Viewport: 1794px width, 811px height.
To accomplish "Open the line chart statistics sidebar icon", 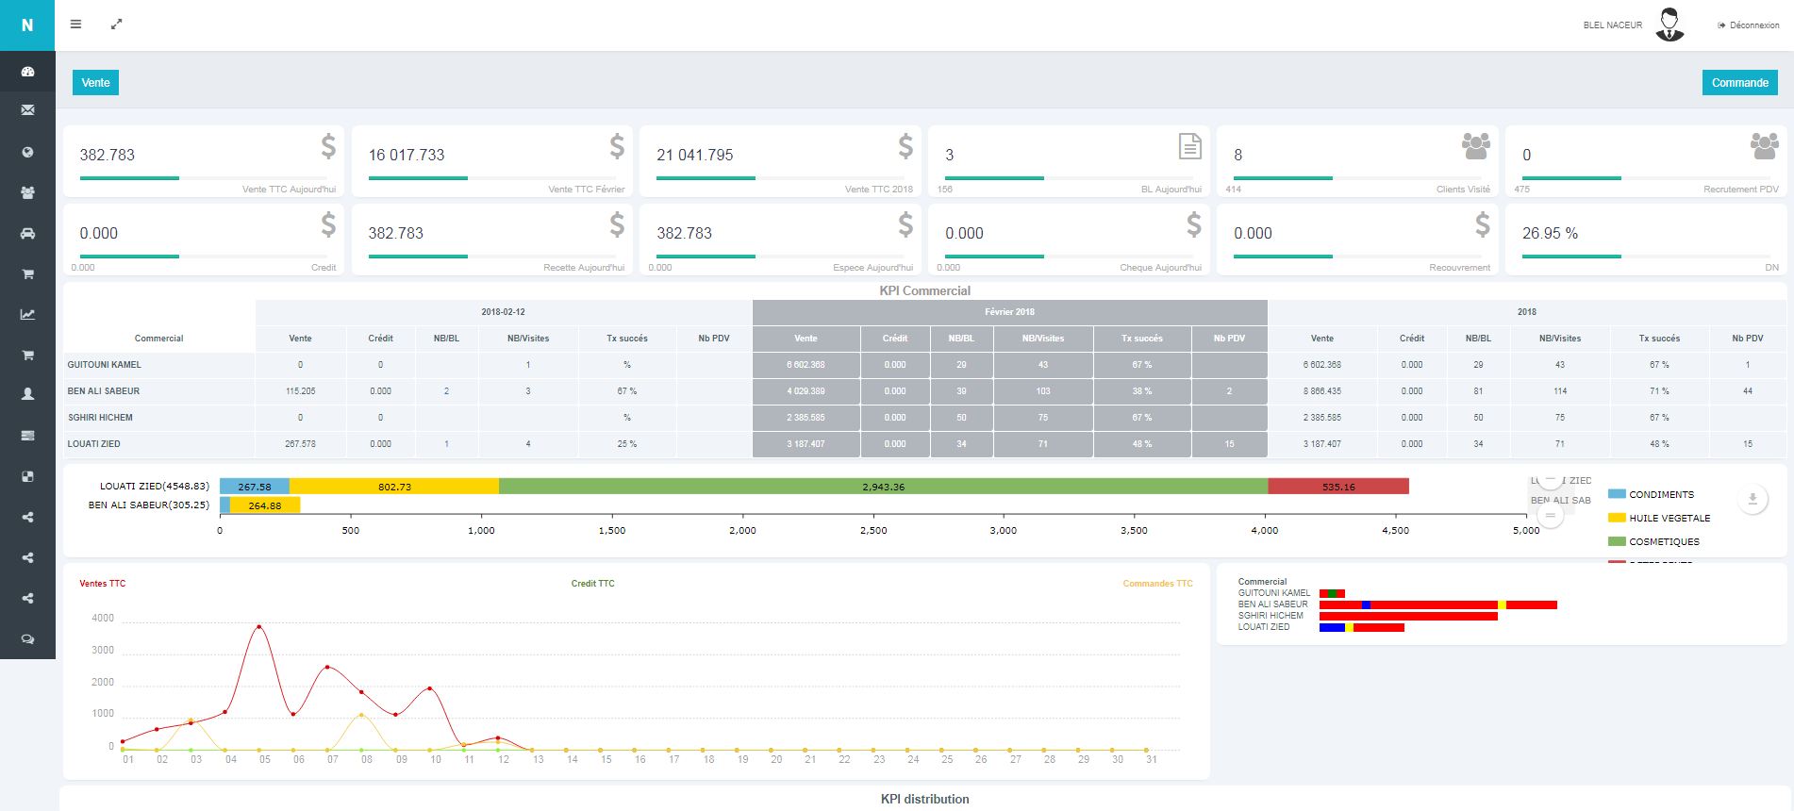I will pos(27,314).
